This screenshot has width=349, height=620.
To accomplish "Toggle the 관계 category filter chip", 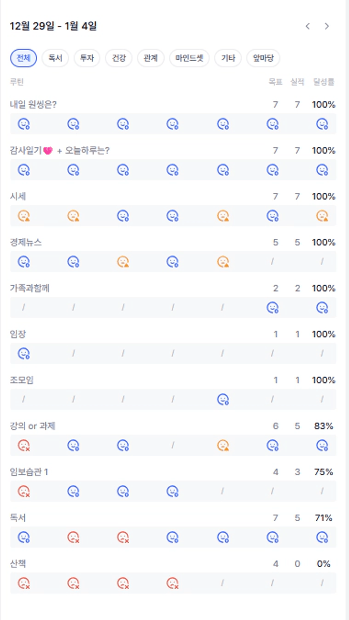I will 151,58.
